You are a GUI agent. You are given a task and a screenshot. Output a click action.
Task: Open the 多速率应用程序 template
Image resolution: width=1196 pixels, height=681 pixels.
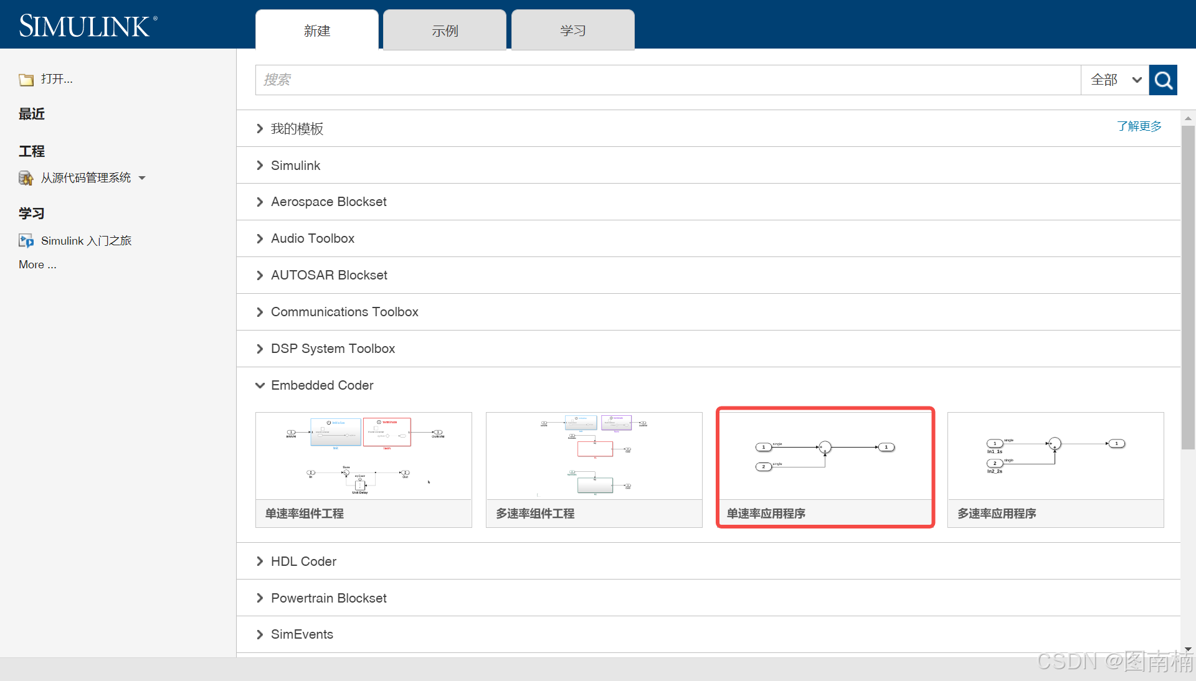point(1055,456)
